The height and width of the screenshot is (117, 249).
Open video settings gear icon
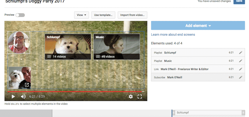pyautogui.click(x=131, y=96)
